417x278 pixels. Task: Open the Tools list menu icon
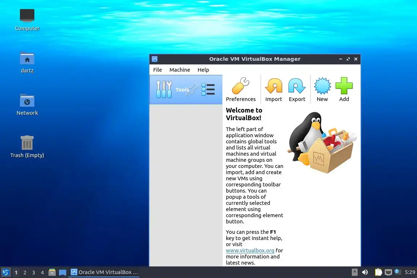(208, 89)
